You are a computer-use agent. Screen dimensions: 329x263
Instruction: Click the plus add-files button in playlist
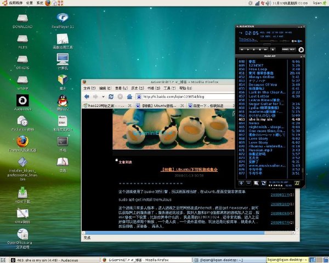tap(241, 184)
